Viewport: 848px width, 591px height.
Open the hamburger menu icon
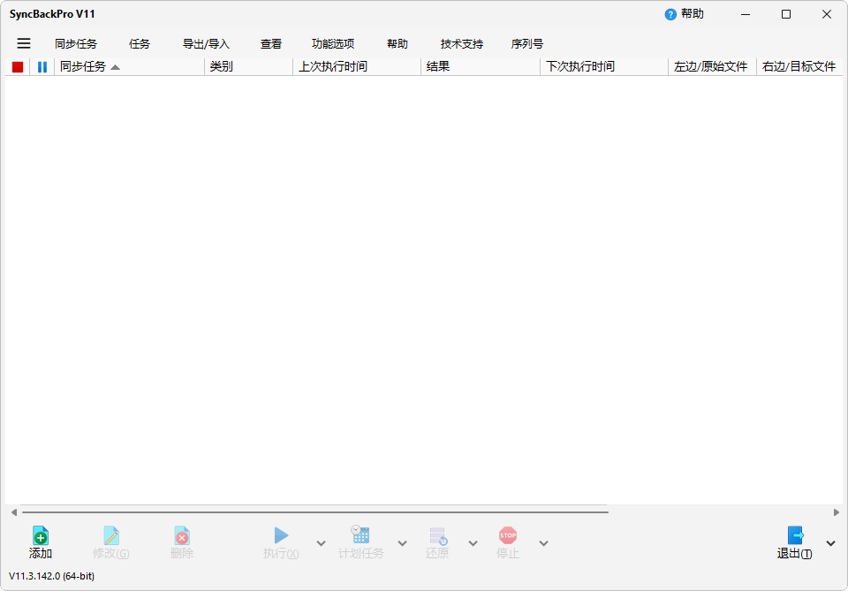[23, 42]
